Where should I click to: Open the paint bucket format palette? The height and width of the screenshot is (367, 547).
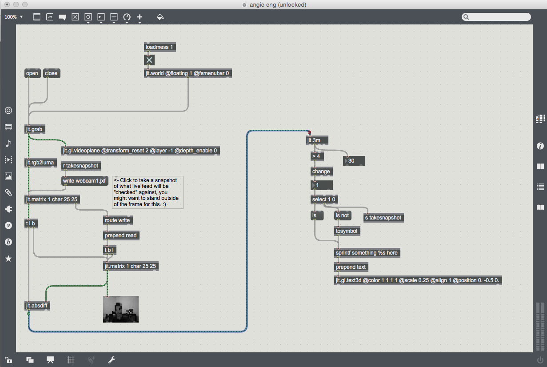click(160, 17)
